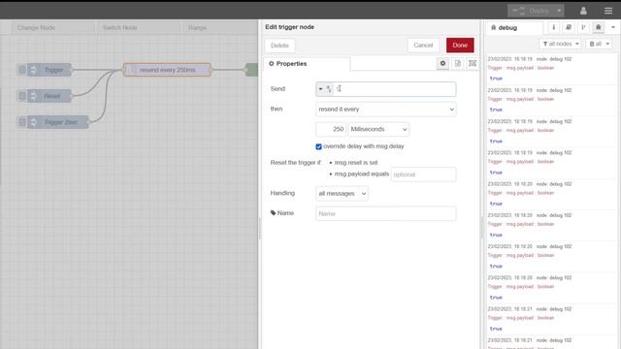Screen dimensions: 621x349
Task: Open the main hamburger menu
Action: point(608,11)
